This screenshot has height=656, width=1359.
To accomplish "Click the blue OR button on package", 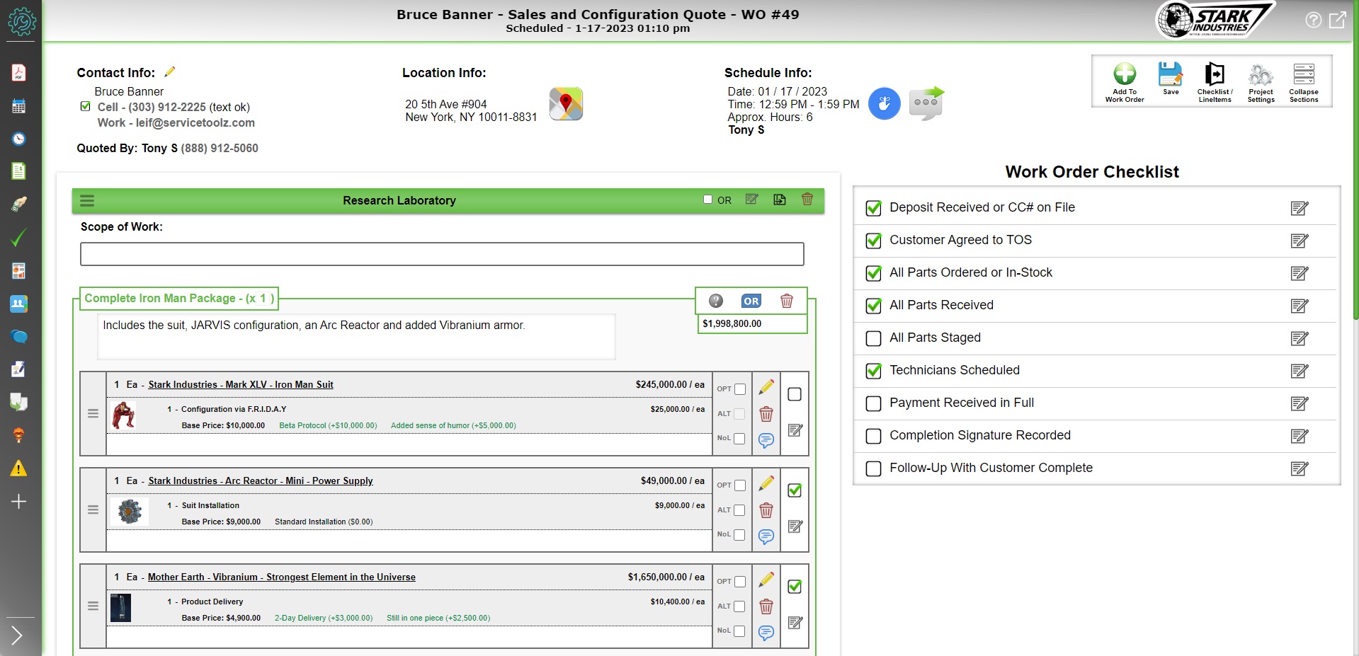I will [x=751, y=301].
